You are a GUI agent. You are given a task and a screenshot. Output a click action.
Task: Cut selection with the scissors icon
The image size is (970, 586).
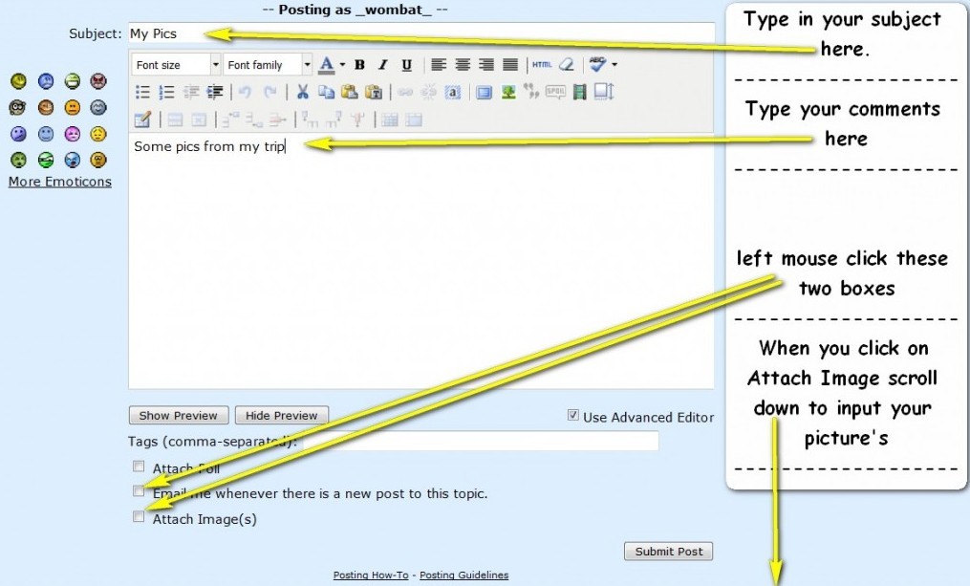tap(302, 93)
